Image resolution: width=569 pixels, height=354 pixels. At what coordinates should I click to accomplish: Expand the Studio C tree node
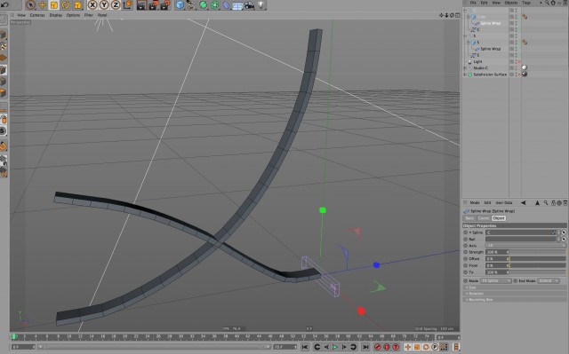(465, 67)
